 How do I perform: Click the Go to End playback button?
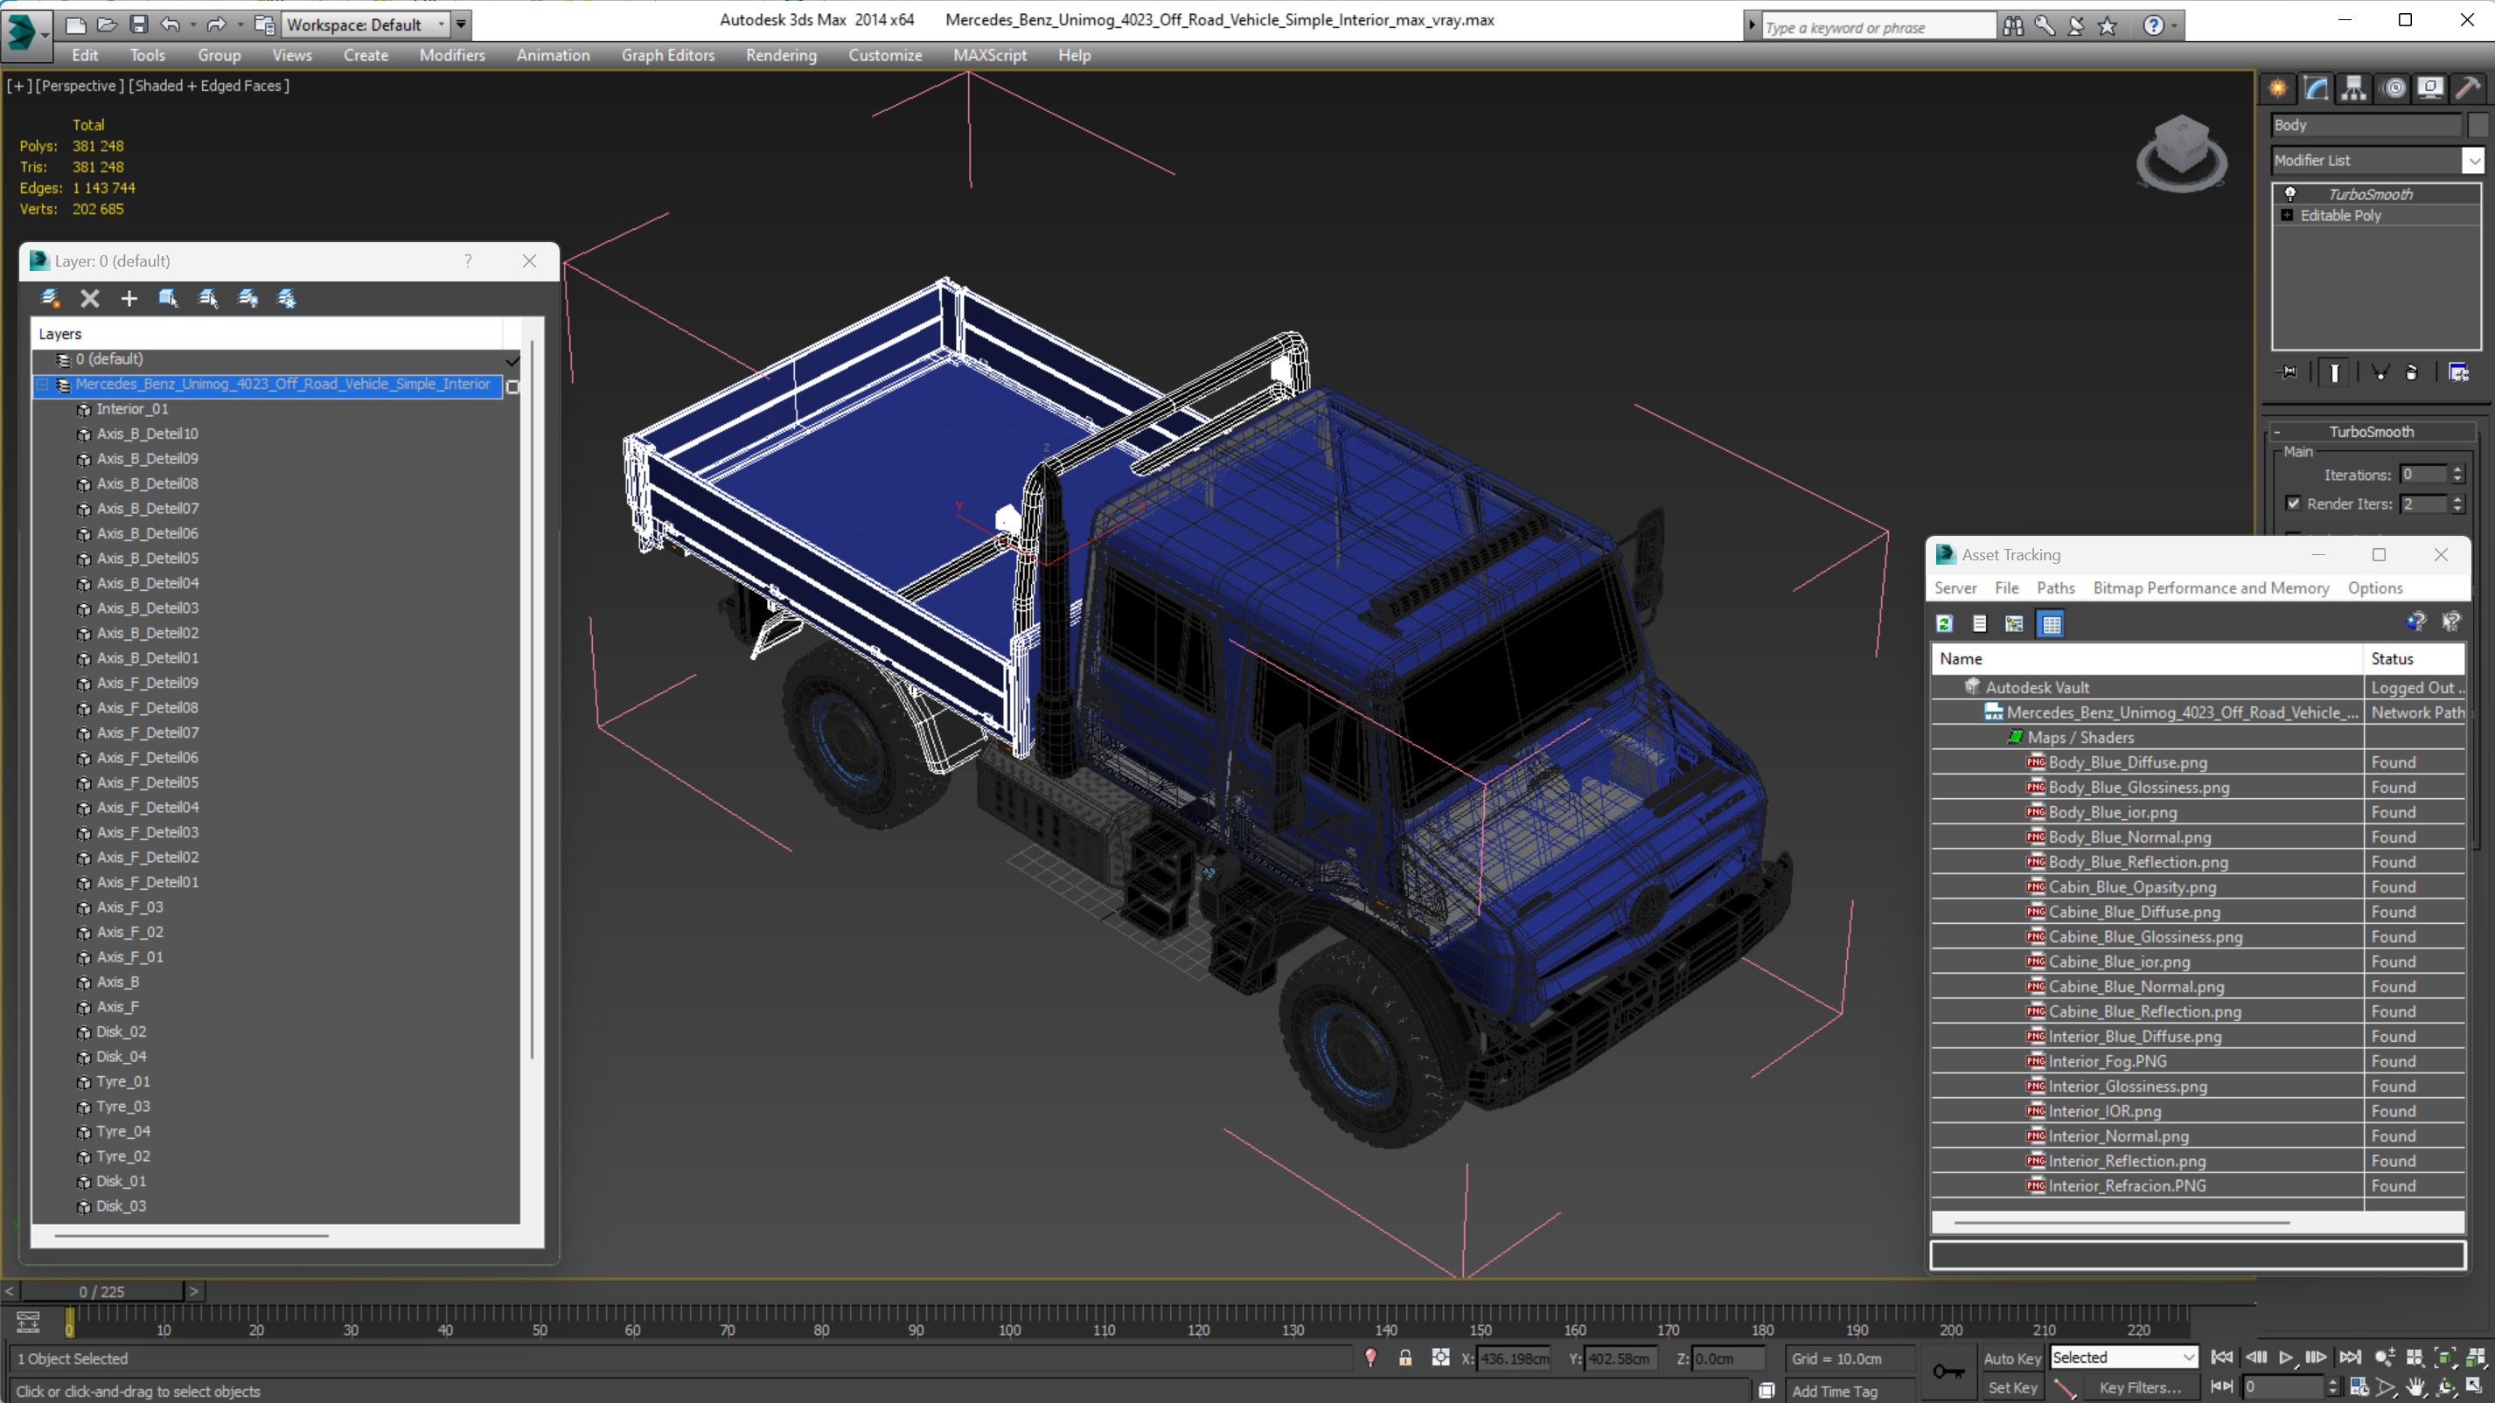click(2350, 1358)
